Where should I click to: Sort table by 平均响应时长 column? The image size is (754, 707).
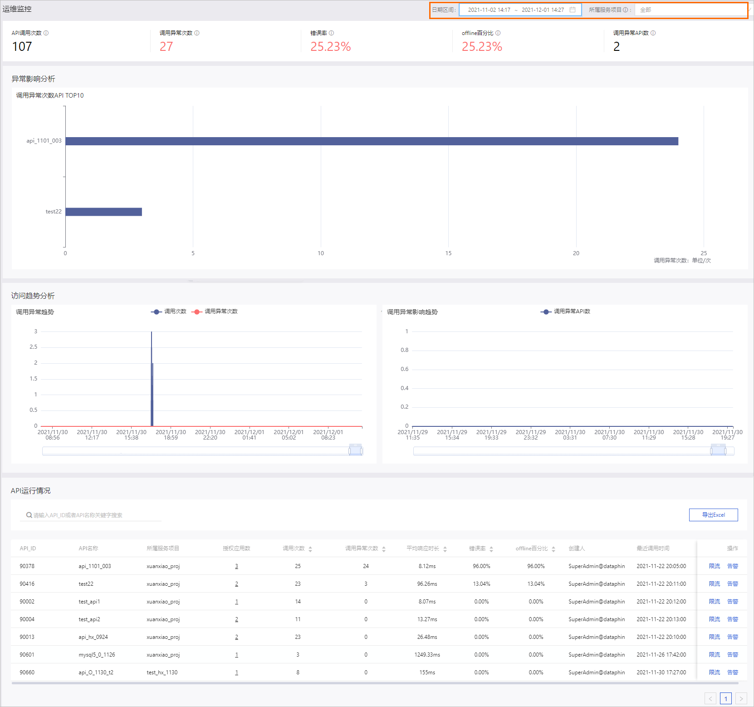click(445, 549)
